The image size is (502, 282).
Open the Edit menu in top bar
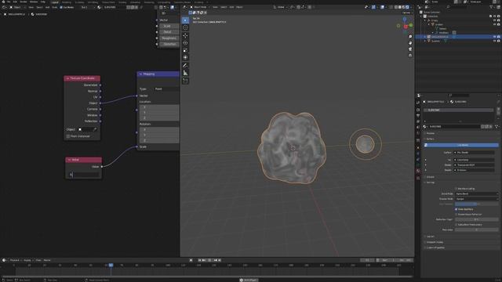(x=15, y=2)
